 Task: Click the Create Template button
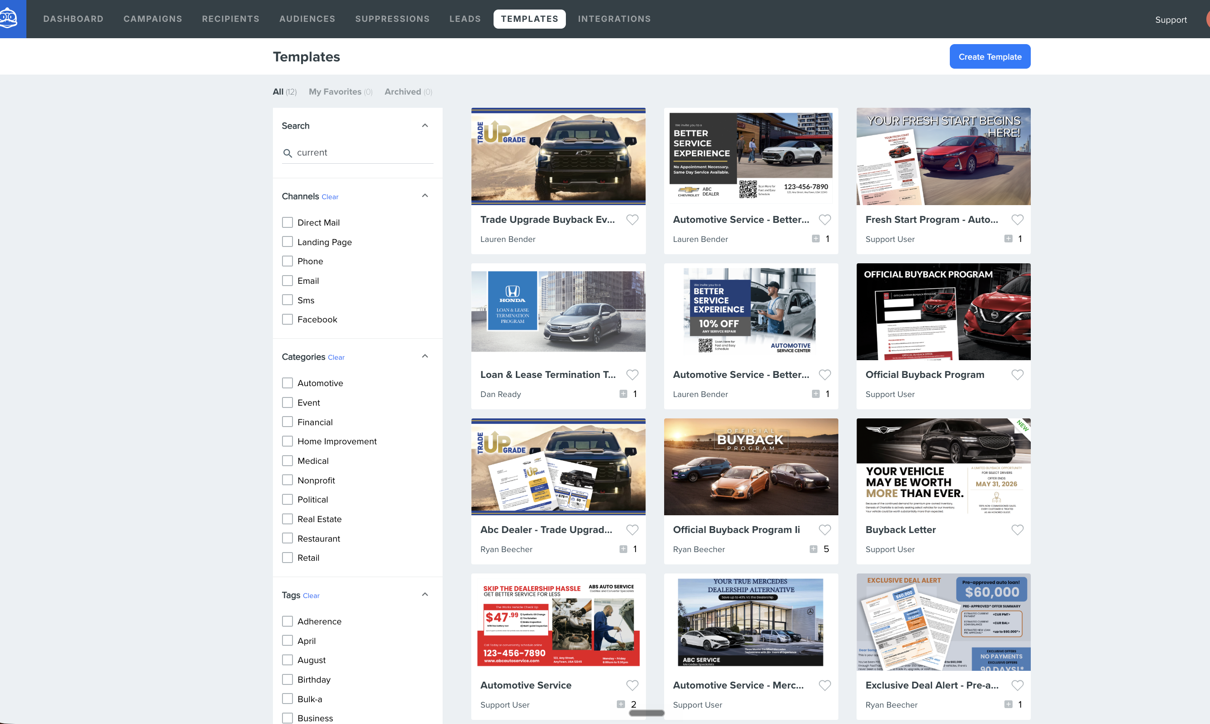pos(990,56)
